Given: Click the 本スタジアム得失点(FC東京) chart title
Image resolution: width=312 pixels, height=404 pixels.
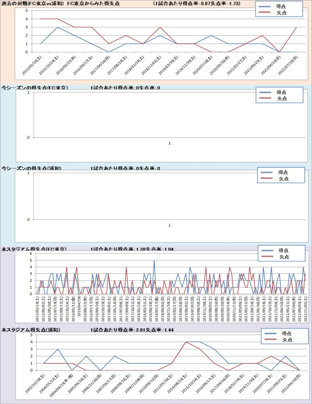Looking at the screenshot, I should point(34,249).
